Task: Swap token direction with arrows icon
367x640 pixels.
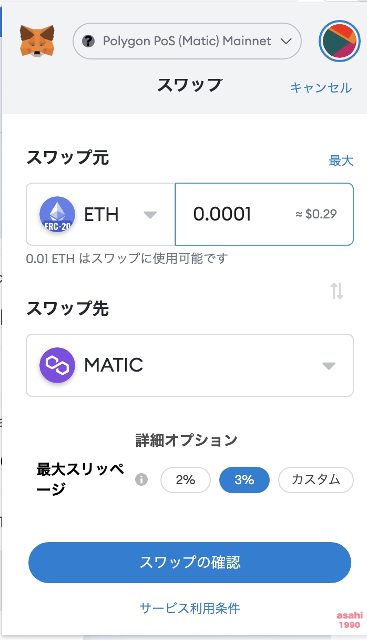Action: point(337,291)
